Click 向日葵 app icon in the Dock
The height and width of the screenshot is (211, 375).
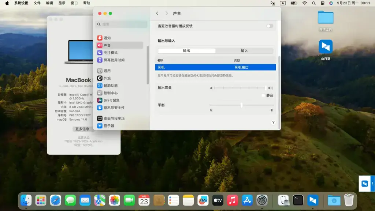click(x=313, y=200)
